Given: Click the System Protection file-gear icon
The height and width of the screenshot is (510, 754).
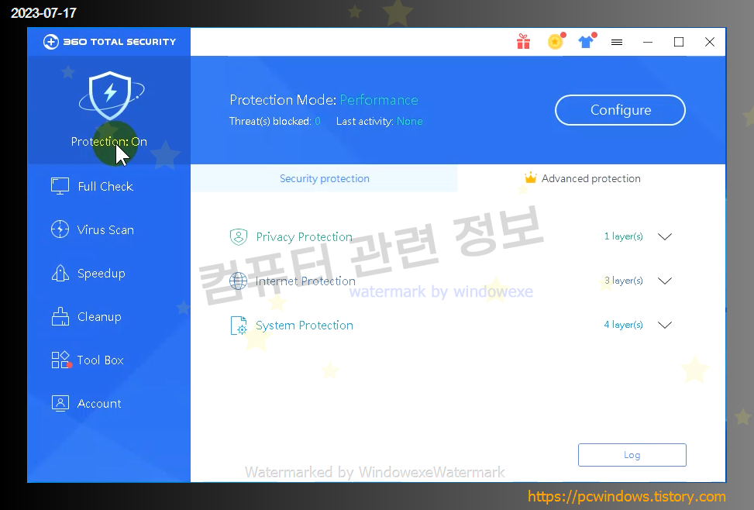Looking at the screenshot, I should [x=239, y=326].
